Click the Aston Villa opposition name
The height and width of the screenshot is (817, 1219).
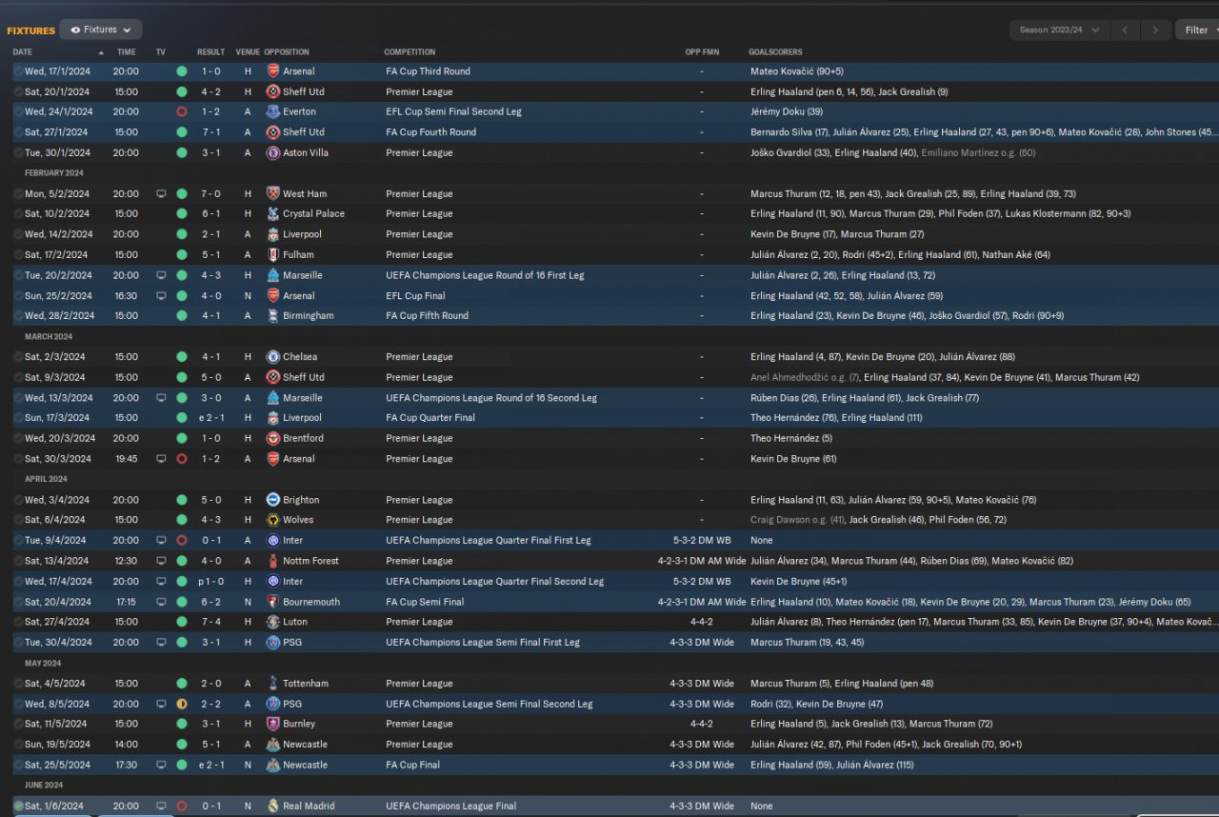point(307,153)
